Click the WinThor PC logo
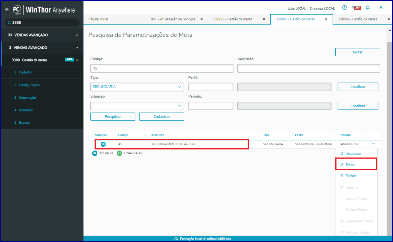Screen dimensions: 393x242 point(17,10)
